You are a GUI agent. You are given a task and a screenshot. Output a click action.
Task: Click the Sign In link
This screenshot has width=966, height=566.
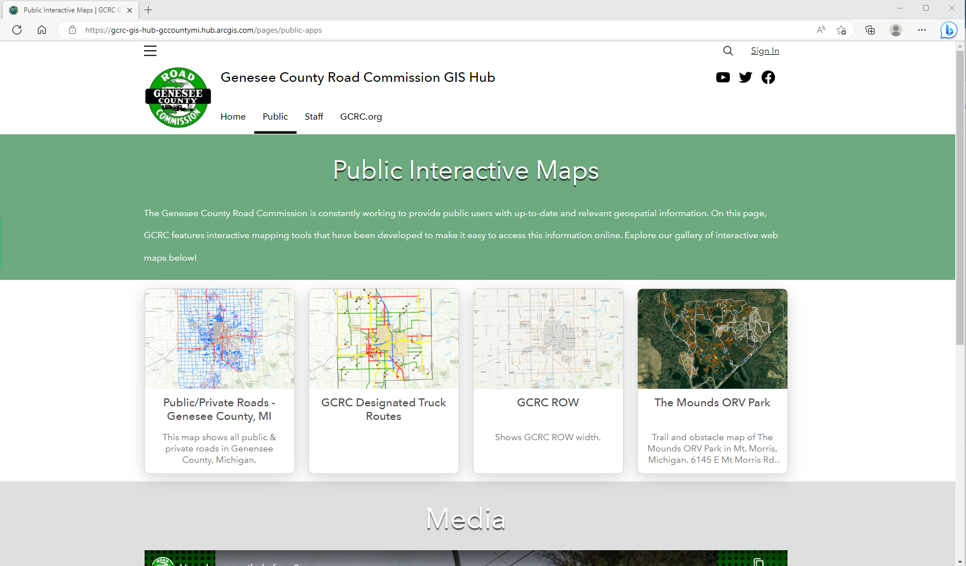pos(765,51)
